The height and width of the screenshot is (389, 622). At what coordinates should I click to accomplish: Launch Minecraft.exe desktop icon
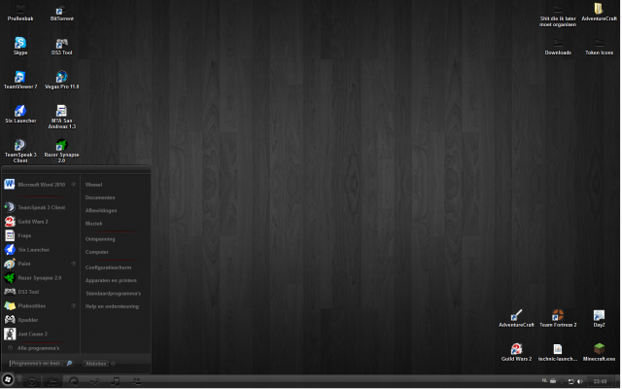(599, 350)
